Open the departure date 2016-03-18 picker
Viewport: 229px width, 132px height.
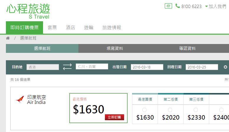147,67
